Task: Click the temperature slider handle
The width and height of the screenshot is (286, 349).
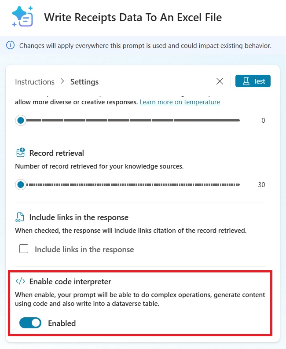Action: pos(21,120)
